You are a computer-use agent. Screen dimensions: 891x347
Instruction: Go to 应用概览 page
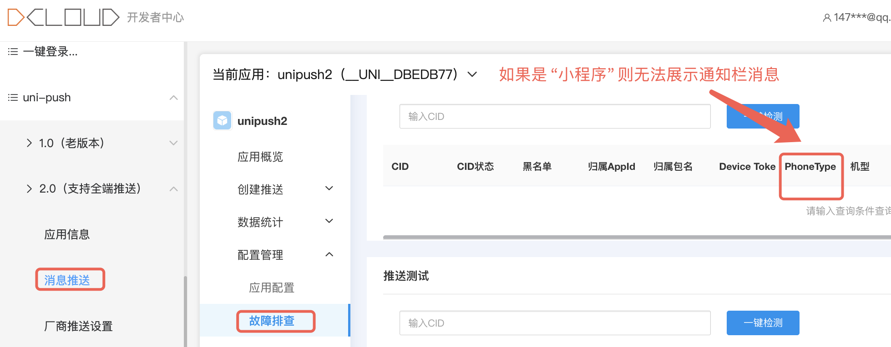pos(260,157)
